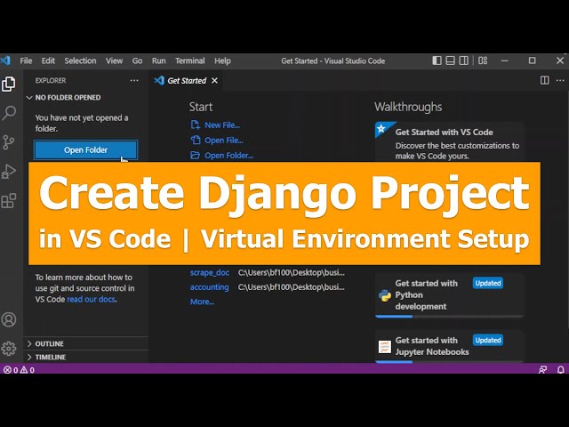
Task: Open the Help menu
Action: click(x=222, y=60)
